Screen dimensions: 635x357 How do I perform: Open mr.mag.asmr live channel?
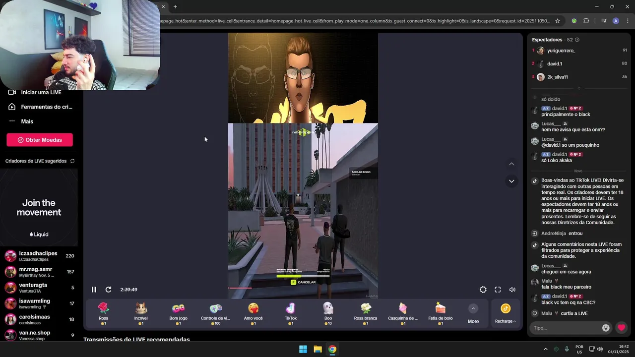point(39,272)
